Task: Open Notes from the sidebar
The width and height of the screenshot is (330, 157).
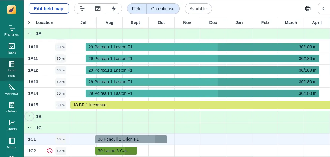Action: point(12,143)
